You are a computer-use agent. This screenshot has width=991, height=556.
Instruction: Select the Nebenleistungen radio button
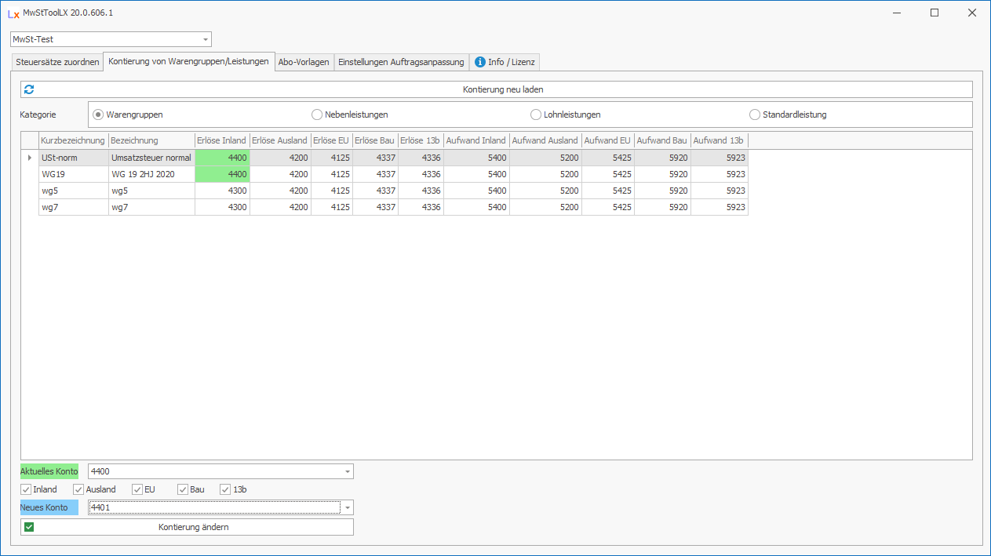[x=317, y=114]
